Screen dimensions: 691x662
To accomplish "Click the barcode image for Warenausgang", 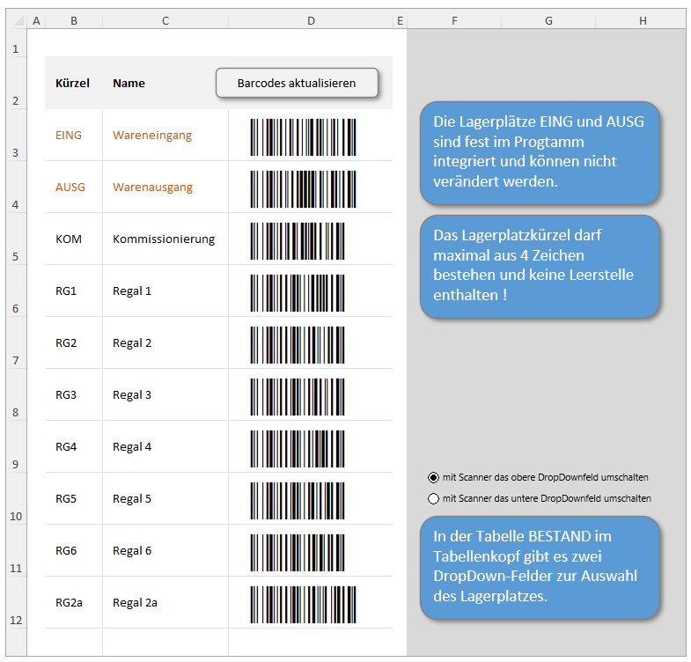I will pyautogui.click(x=303, y=188).
